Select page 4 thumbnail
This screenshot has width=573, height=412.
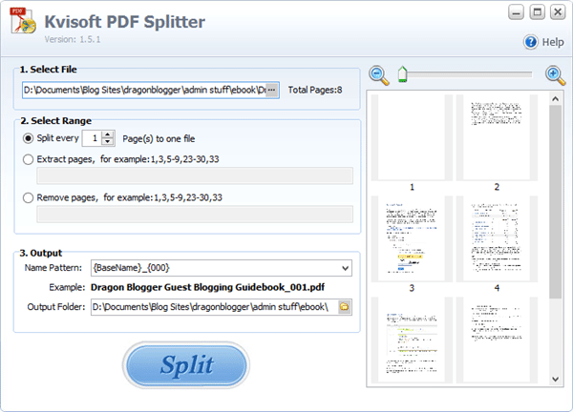pos(497,238)
